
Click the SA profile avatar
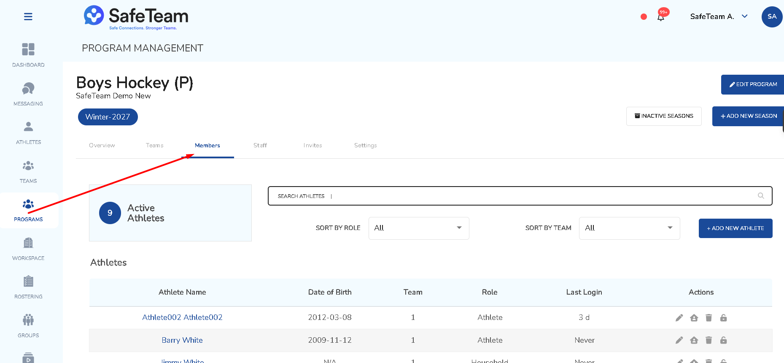point(772,16)
